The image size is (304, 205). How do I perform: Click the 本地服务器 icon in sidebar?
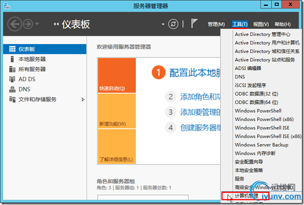[x=12, y=59]
